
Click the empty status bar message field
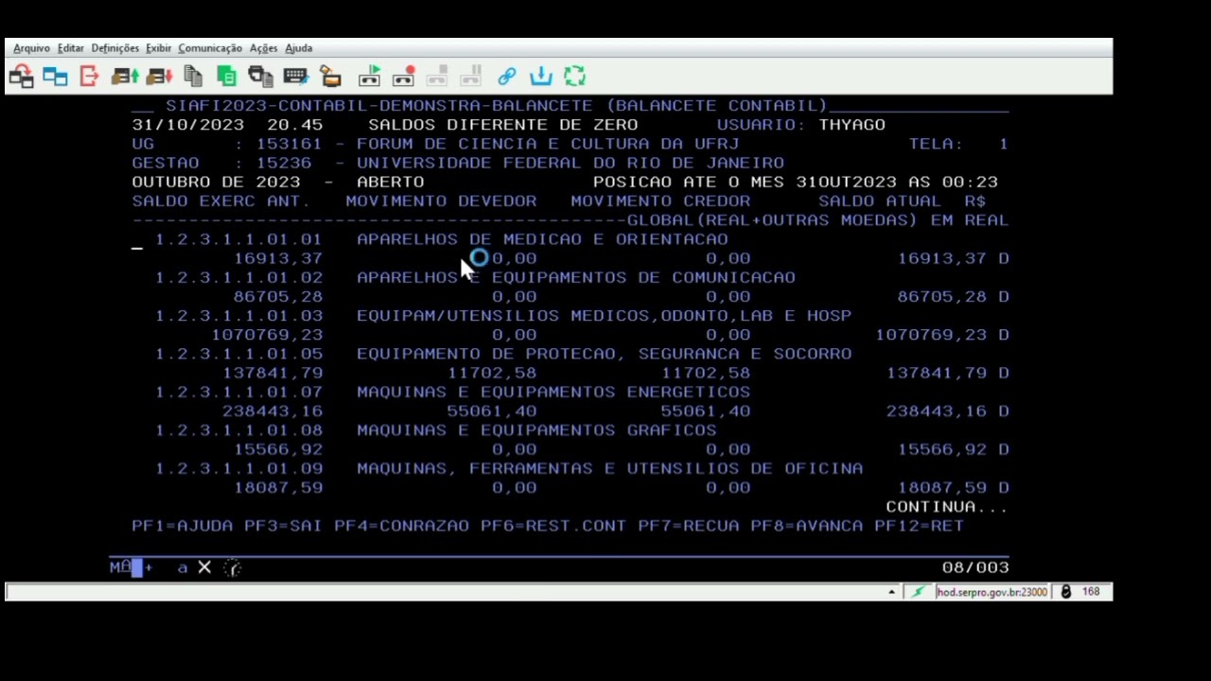coord(445,592)
